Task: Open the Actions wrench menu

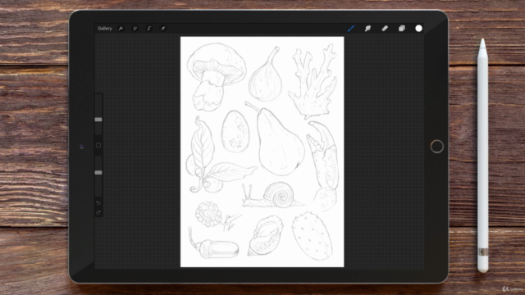Action: click(x=121, y=29)
